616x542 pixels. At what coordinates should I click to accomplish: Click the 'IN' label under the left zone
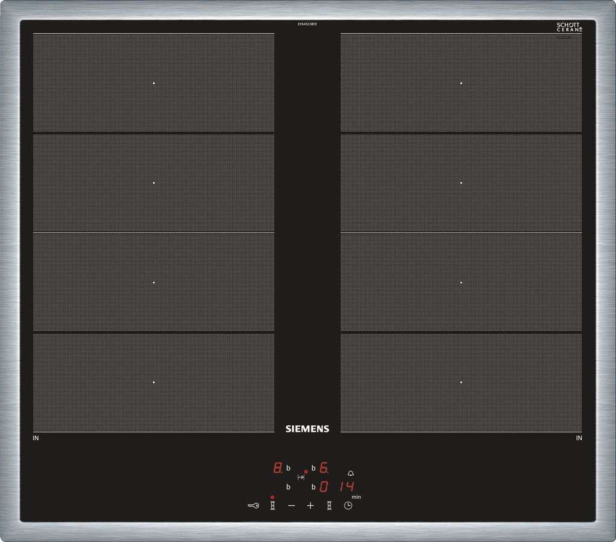pyautogui.click(x=35, y=438)
